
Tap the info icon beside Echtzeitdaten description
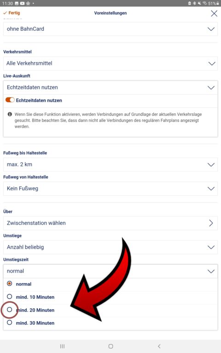[10, 114]
